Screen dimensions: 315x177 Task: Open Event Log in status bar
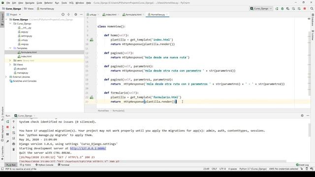click(x=302, y=165)
